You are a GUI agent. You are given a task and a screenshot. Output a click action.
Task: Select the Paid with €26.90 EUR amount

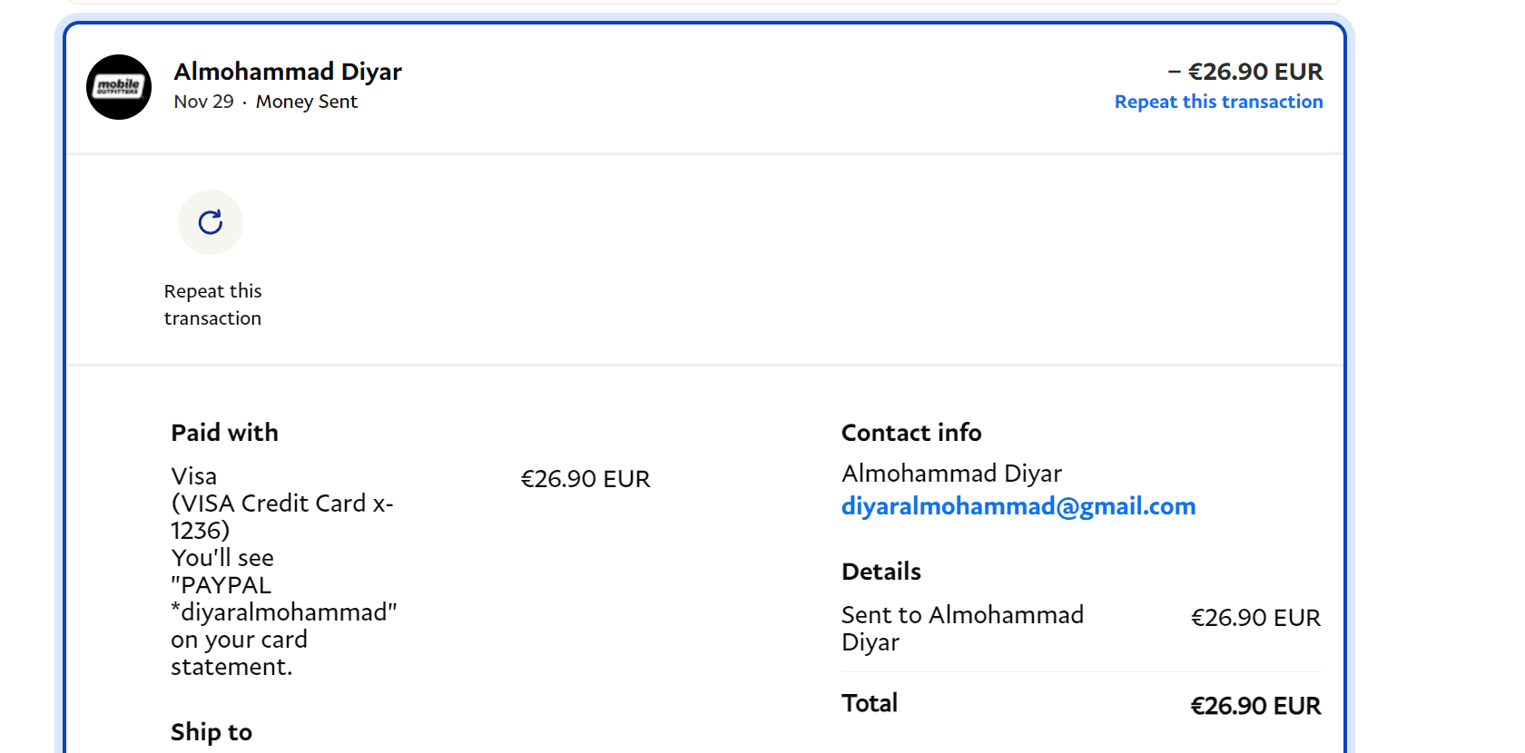[x=585, y=479]
